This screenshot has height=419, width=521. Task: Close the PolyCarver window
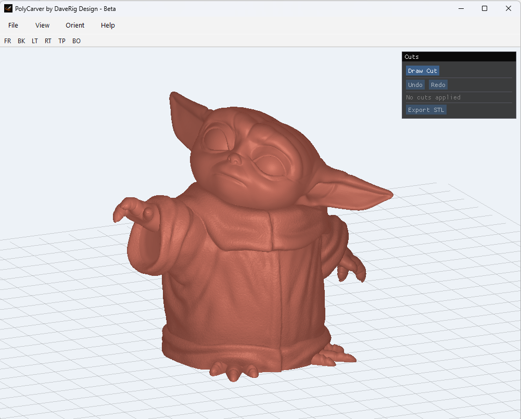(509, 9)
